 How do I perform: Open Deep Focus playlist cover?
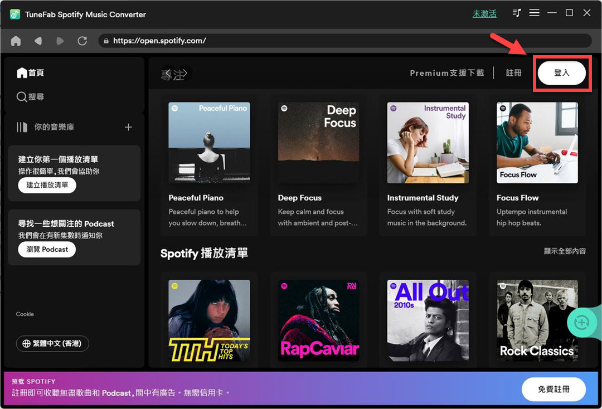(319, 143)
